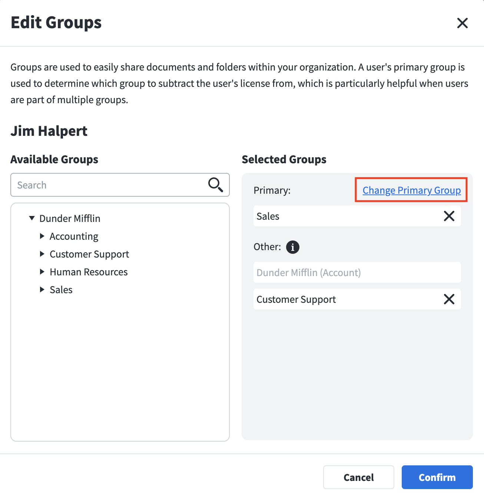Open the Change Primary Group link
The height and width of the screenshot is (498, 484).
coord(411,190)
